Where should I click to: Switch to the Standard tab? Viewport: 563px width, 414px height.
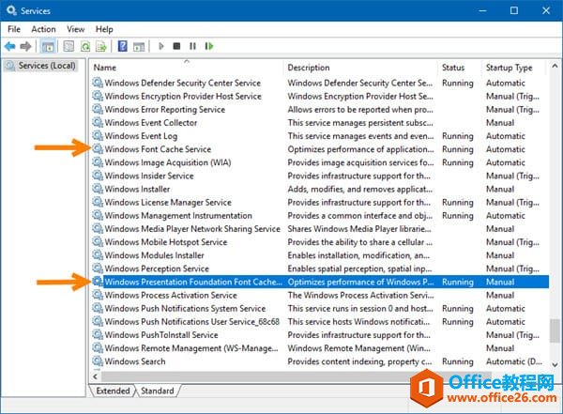coord(158,391)
